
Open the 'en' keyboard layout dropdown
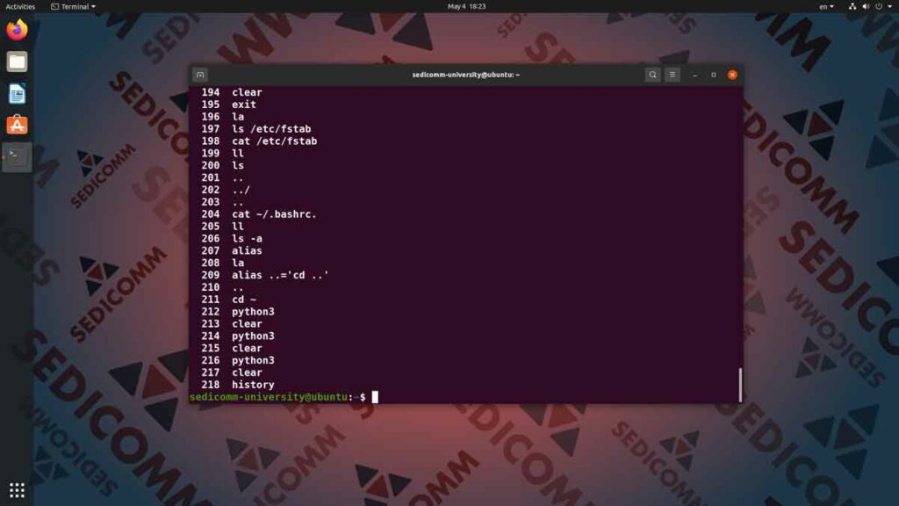pyautogui.click(x=826, y=6)
